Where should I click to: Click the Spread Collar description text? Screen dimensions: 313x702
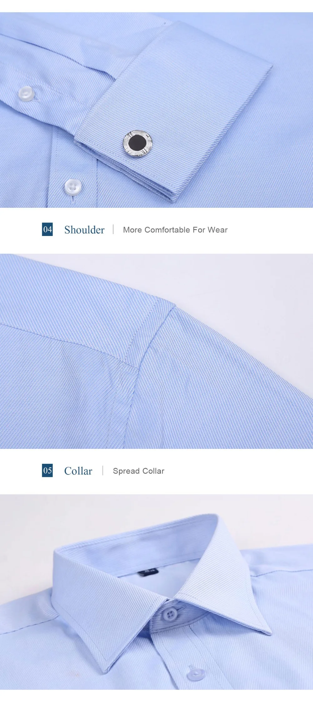tap(138, 471)
